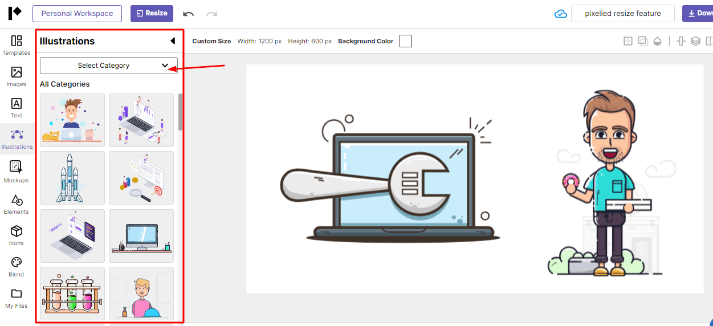Viewport: 713px width, 326px height.
Task: Open the Templates sidebar panel
Action: tap(17, 45)
